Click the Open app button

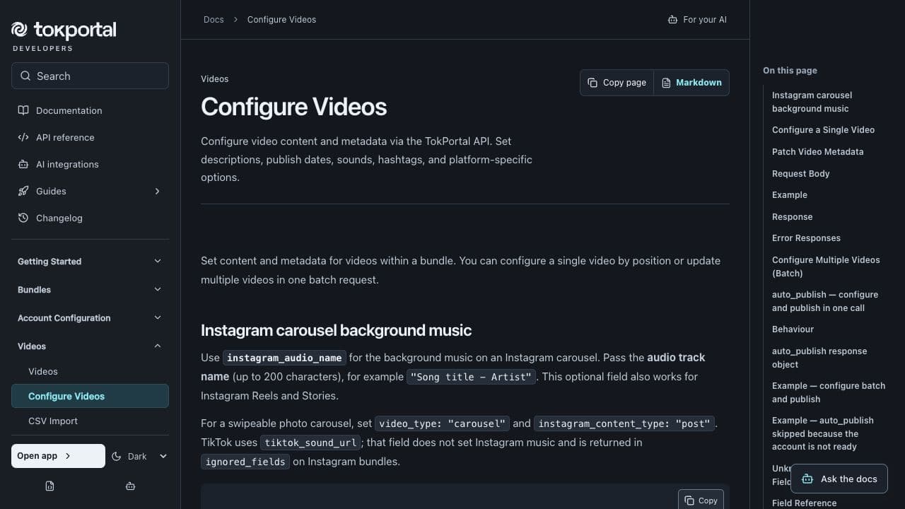pyautogui.click(x=58, y=456)
